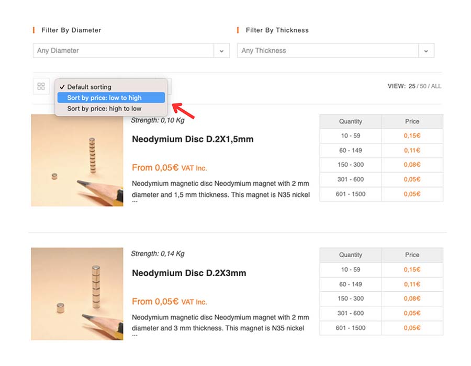The height and width of the screenshot is (366, 471).
Task: Click D.2X3mm table Quantity header
Action: point(351,255)
